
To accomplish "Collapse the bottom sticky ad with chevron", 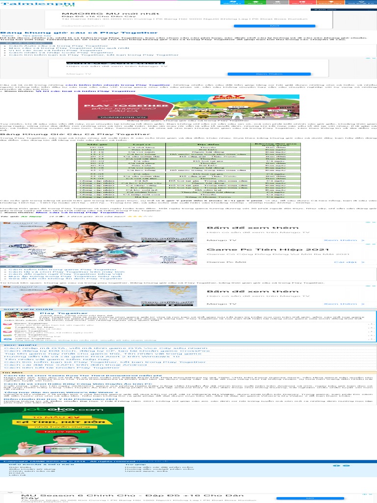I will tap(10, 492).
